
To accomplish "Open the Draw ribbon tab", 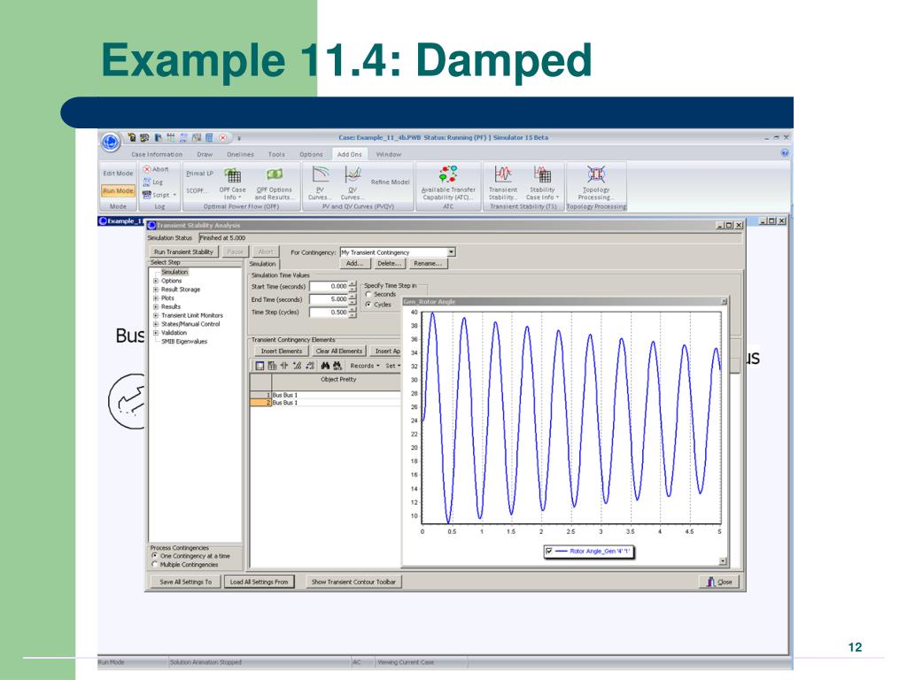I will tap(205, 154).
